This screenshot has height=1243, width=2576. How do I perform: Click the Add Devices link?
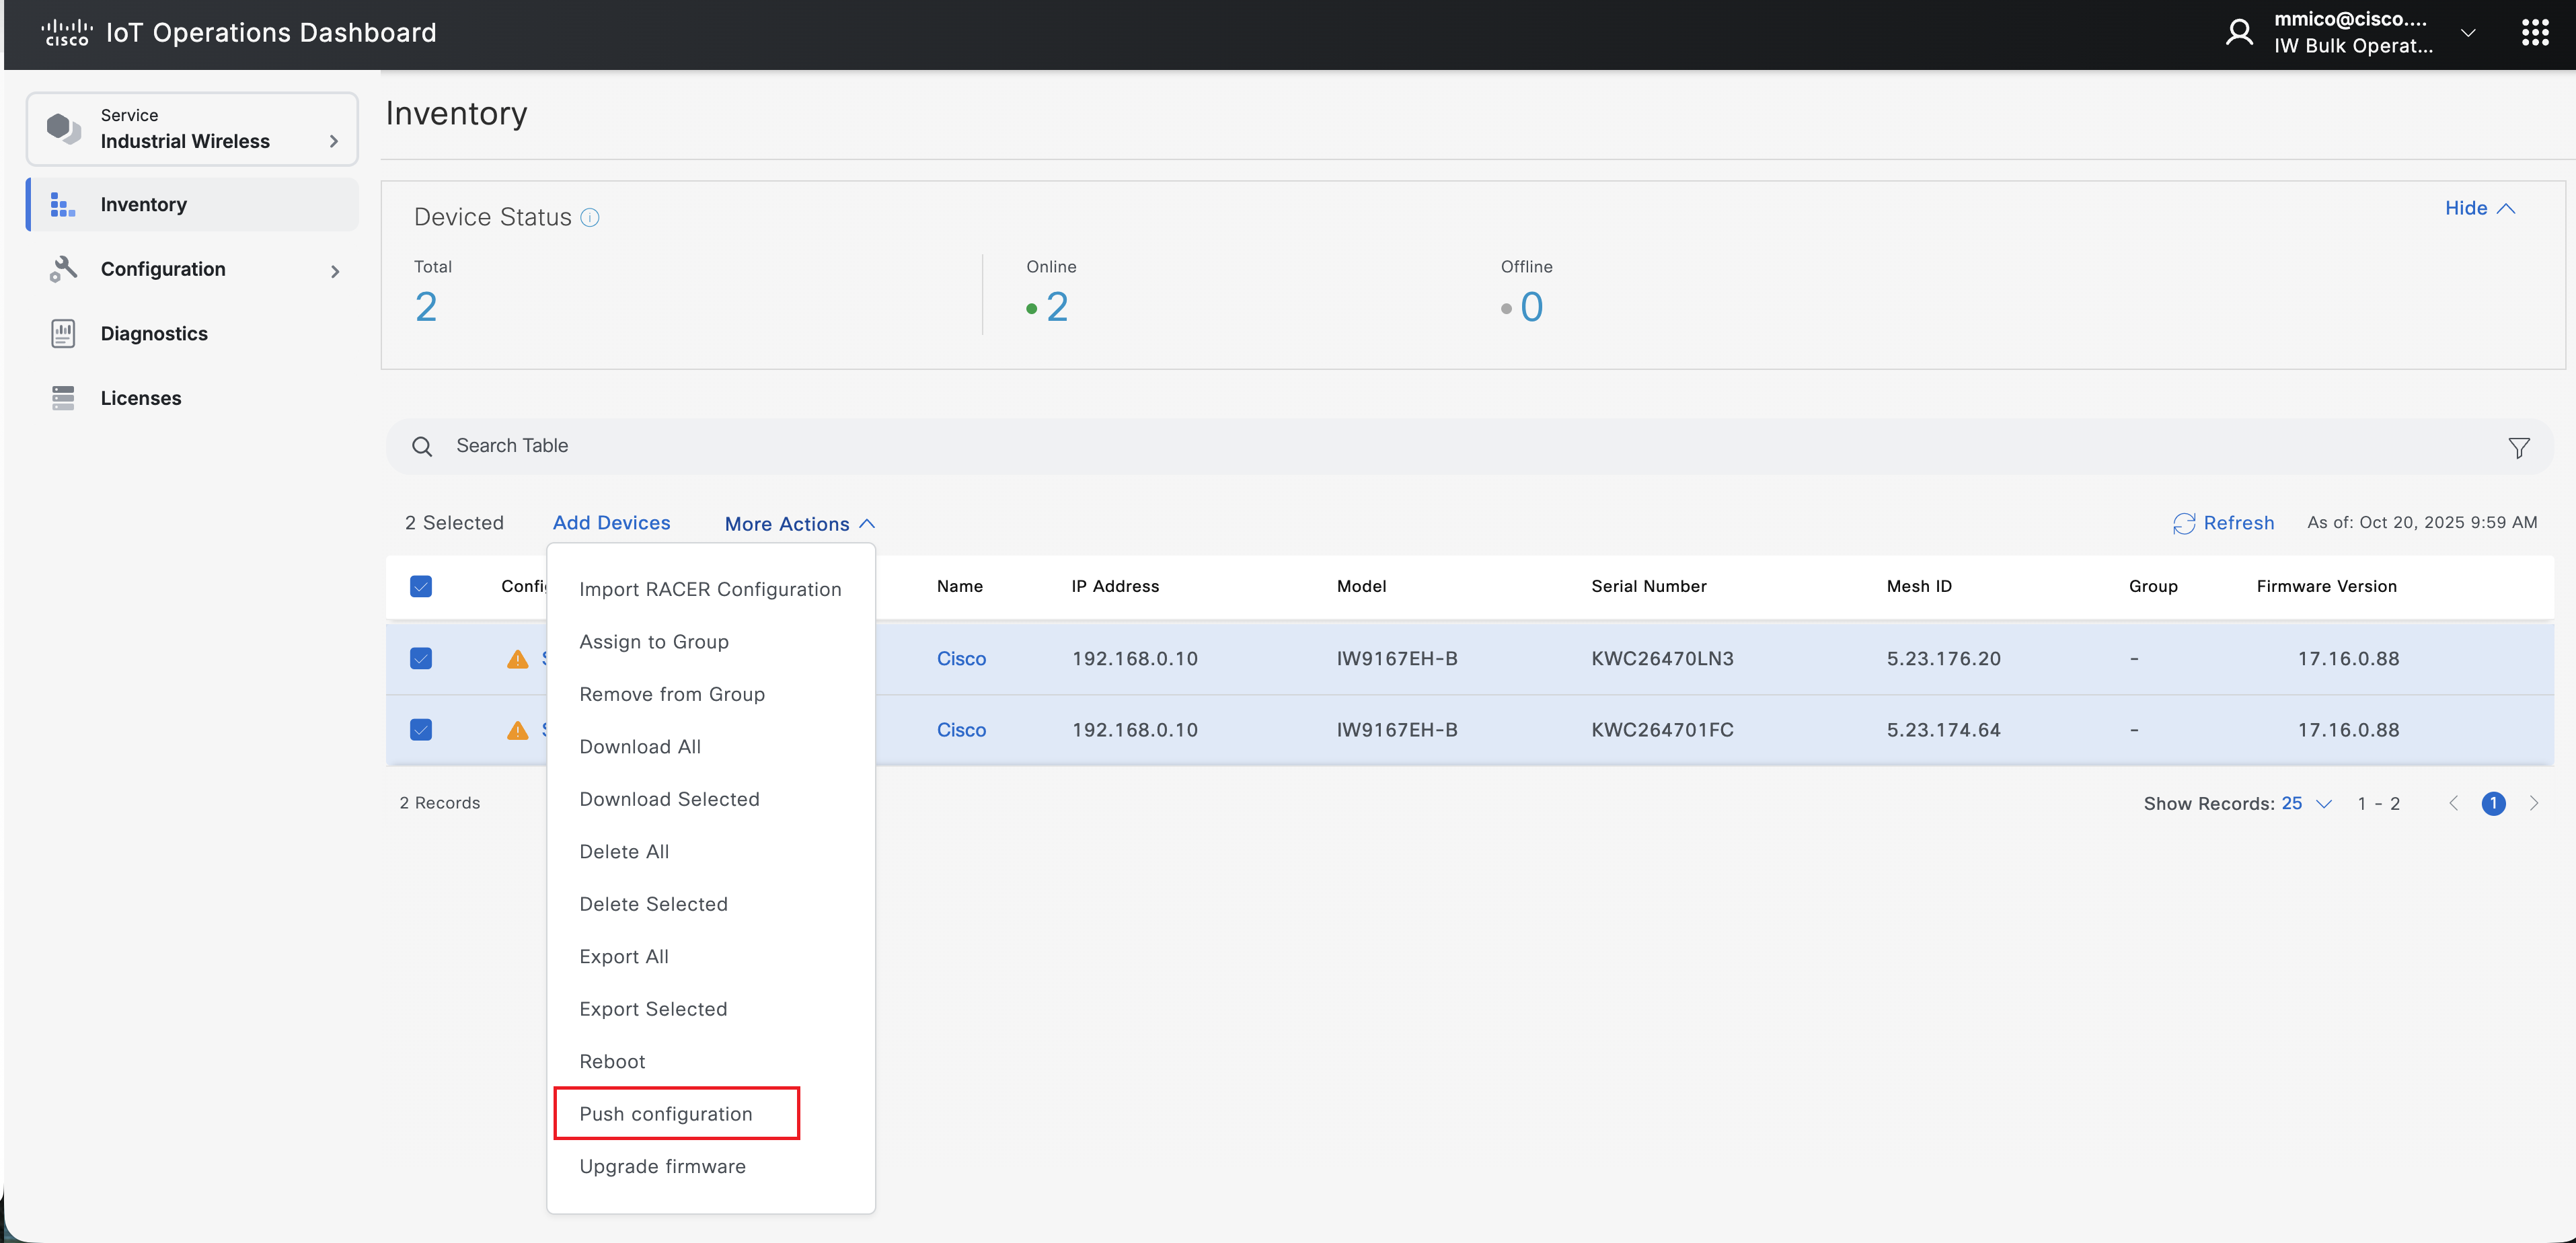click(612, 522)
